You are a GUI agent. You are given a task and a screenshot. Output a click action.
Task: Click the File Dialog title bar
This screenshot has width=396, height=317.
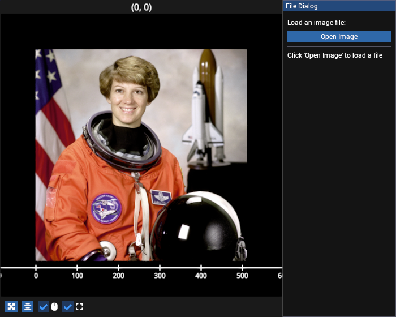tap(339, 6)
